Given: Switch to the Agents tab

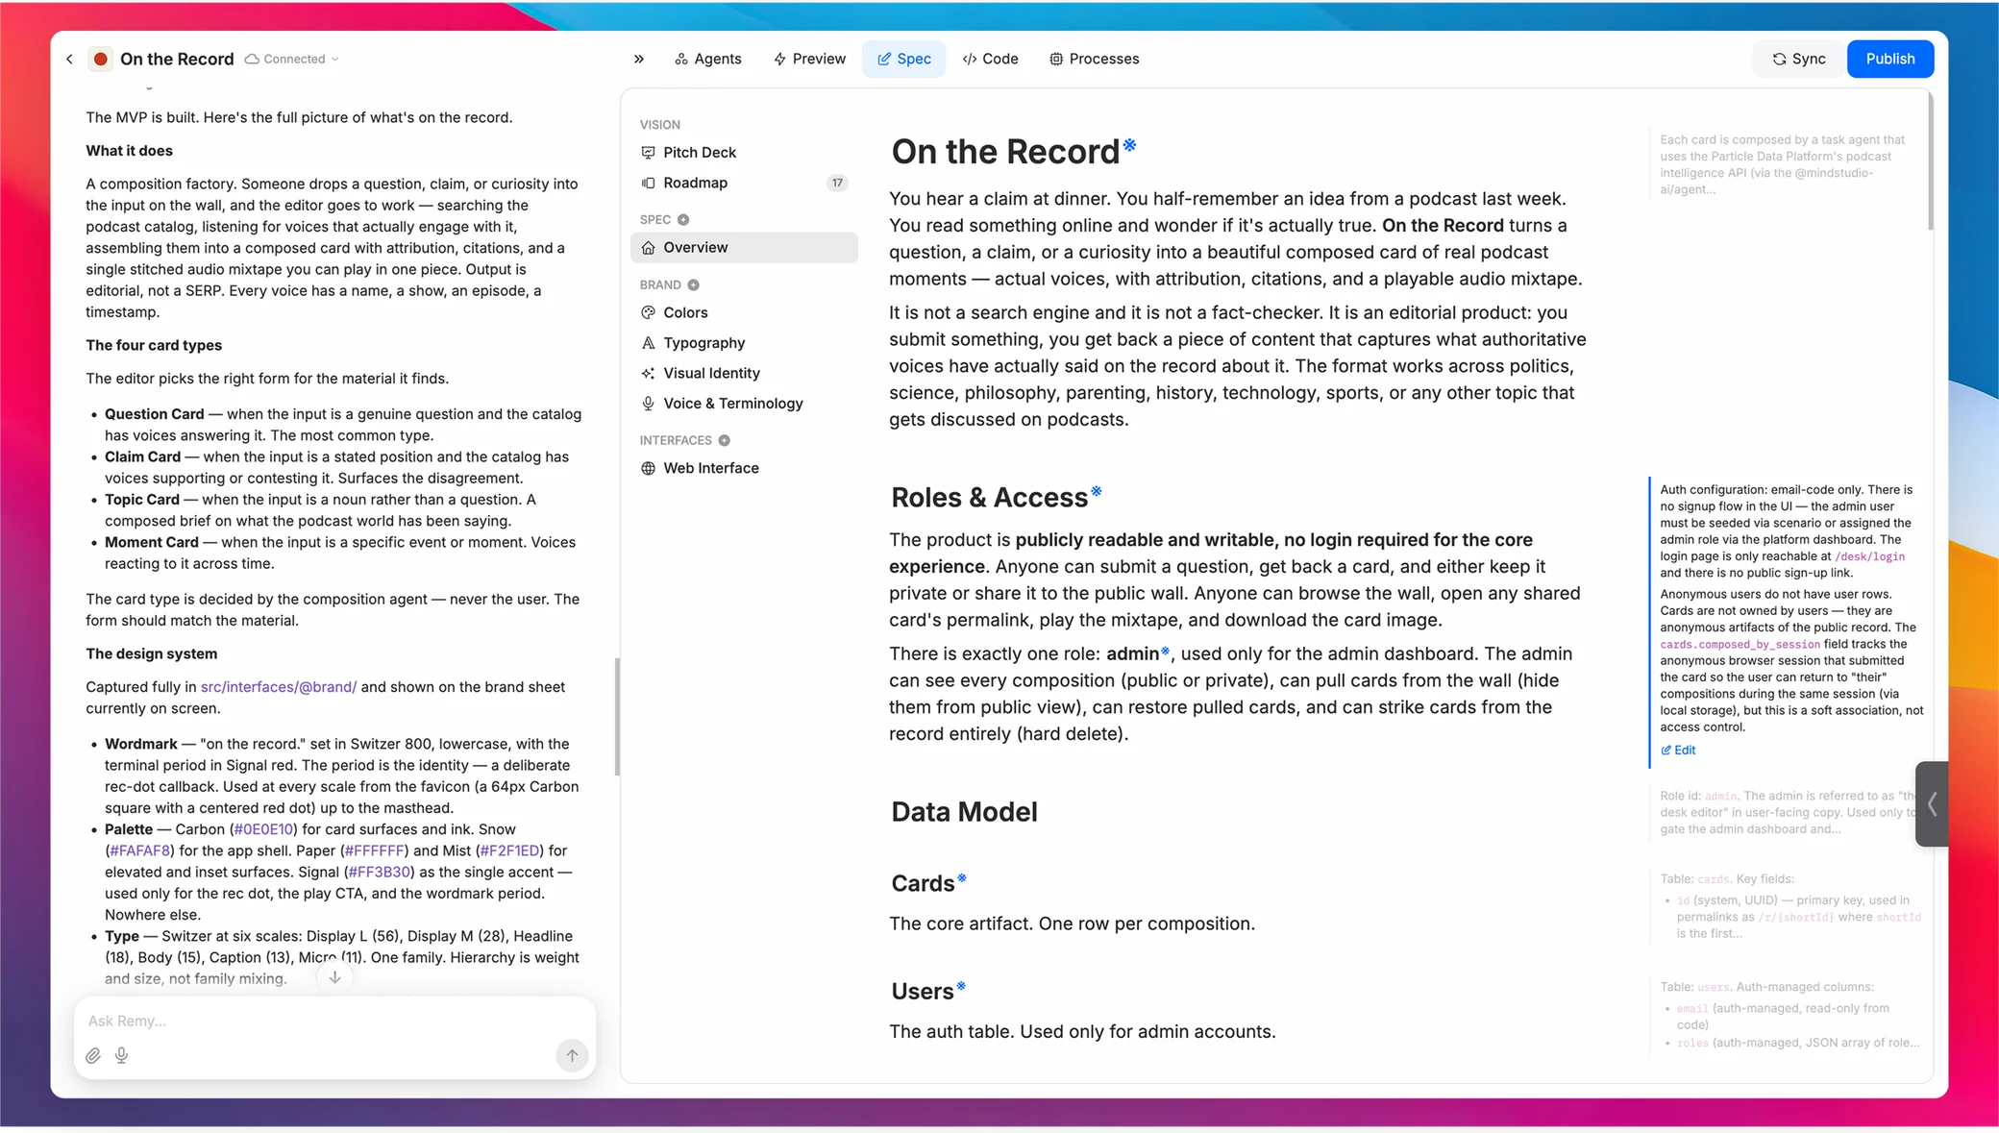Looking at the screenshot, I should pos(708,59).
